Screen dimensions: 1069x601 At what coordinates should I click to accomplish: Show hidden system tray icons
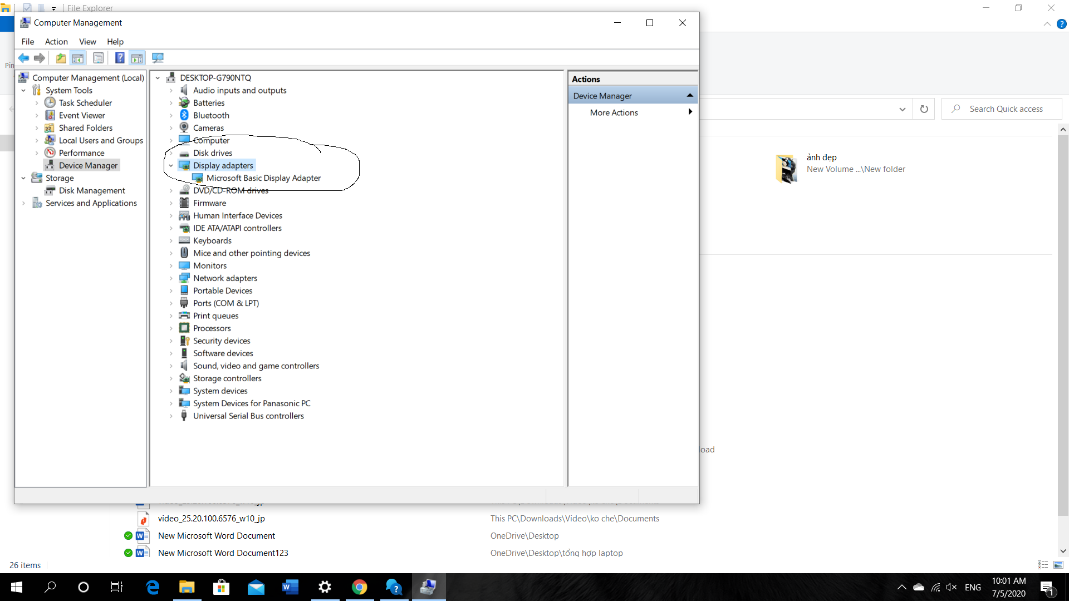(901, 587)
